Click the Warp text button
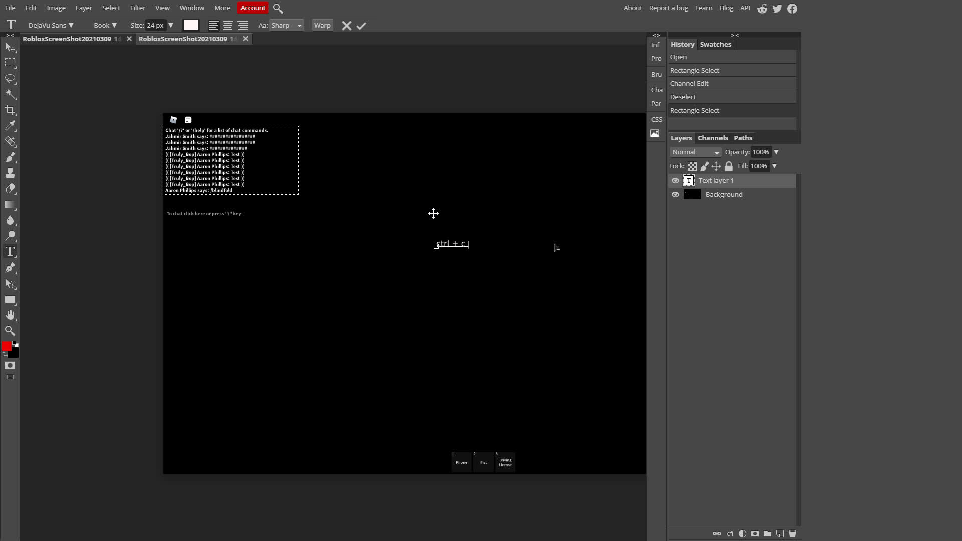The width and height of the screenshot is (962, 541). click(322, 25)
